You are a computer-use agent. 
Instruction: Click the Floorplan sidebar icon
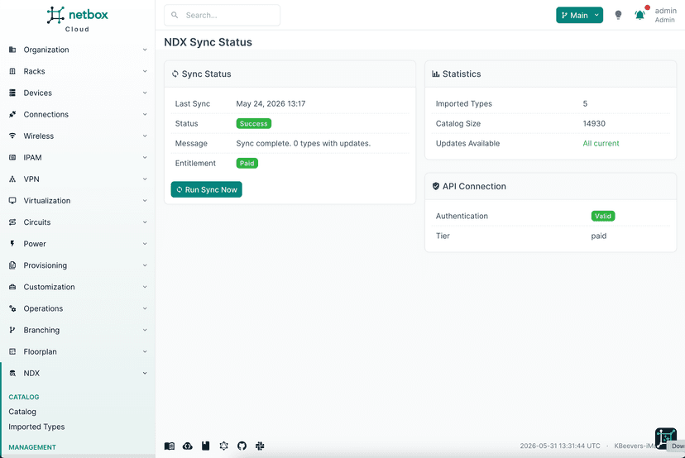(x=12, y=351)
